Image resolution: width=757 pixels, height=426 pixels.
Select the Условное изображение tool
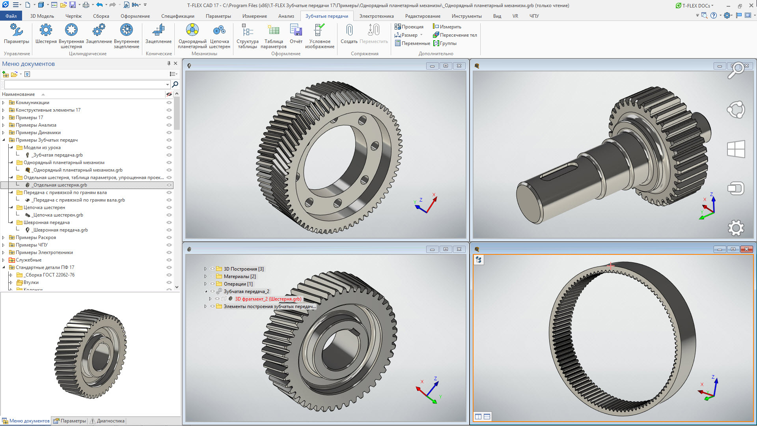point(320,36)
